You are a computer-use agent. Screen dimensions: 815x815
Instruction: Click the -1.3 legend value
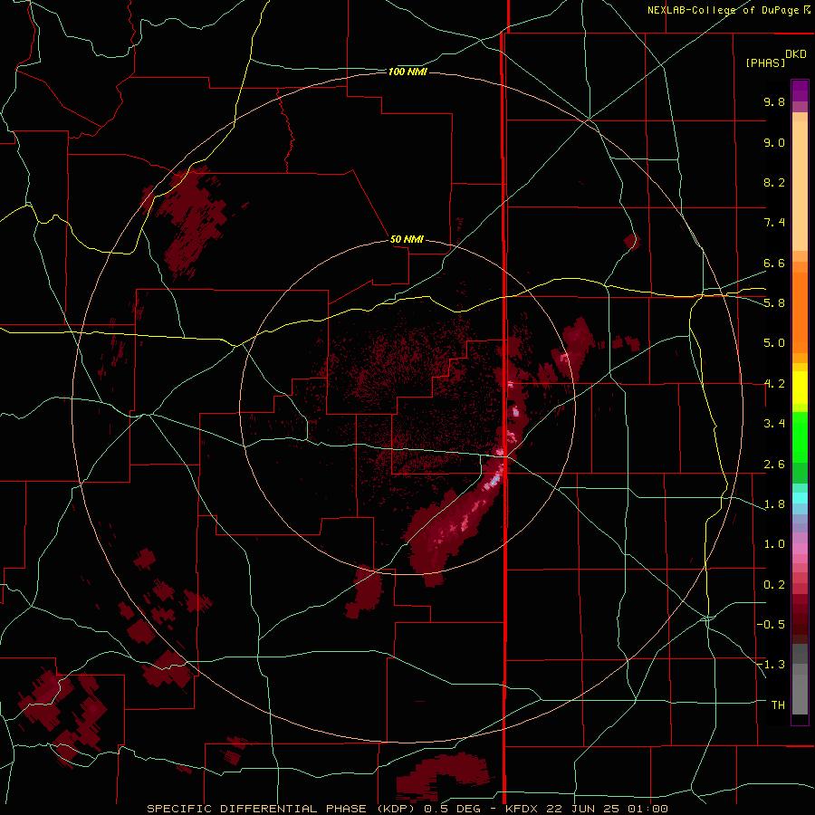(771, 665)
